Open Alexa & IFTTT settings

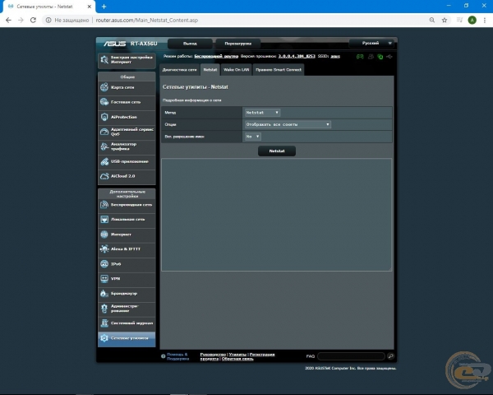127,249
